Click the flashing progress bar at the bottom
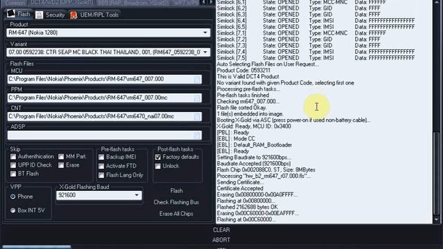 coord(37,247)
